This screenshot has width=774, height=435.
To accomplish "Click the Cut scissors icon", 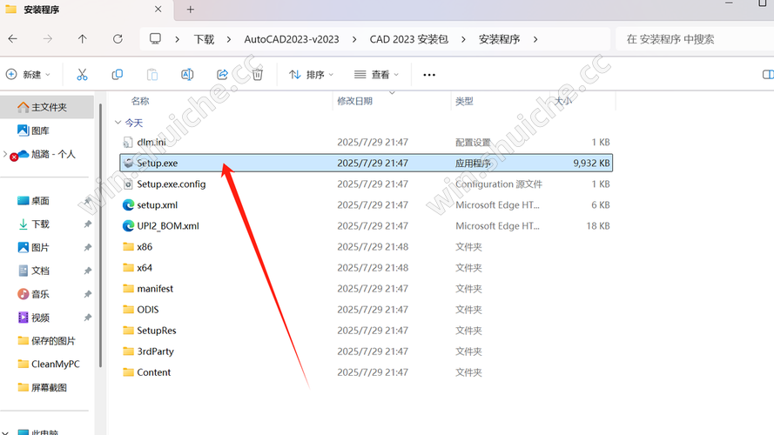I will [82, 75].
